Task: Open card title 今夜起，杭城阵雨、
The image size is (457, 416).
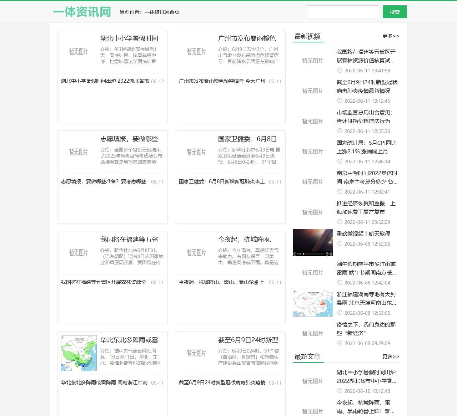Action: tap(246, 240)
